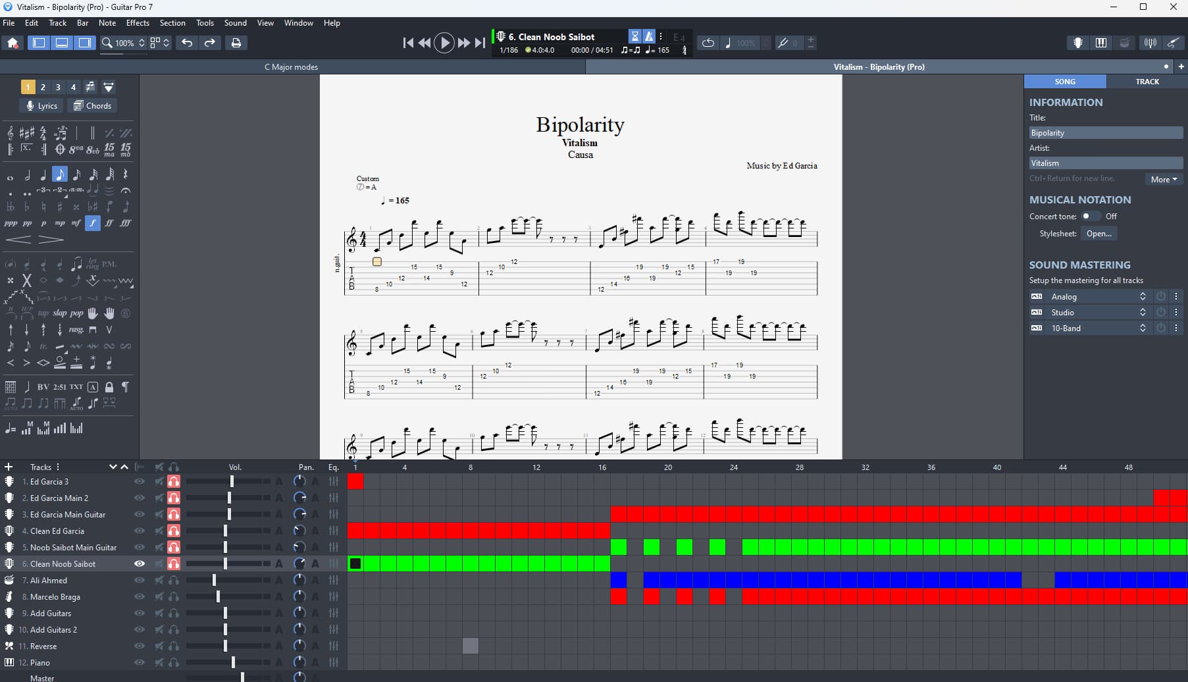
Task: Choose the forte dynamic
Action: 93,223
